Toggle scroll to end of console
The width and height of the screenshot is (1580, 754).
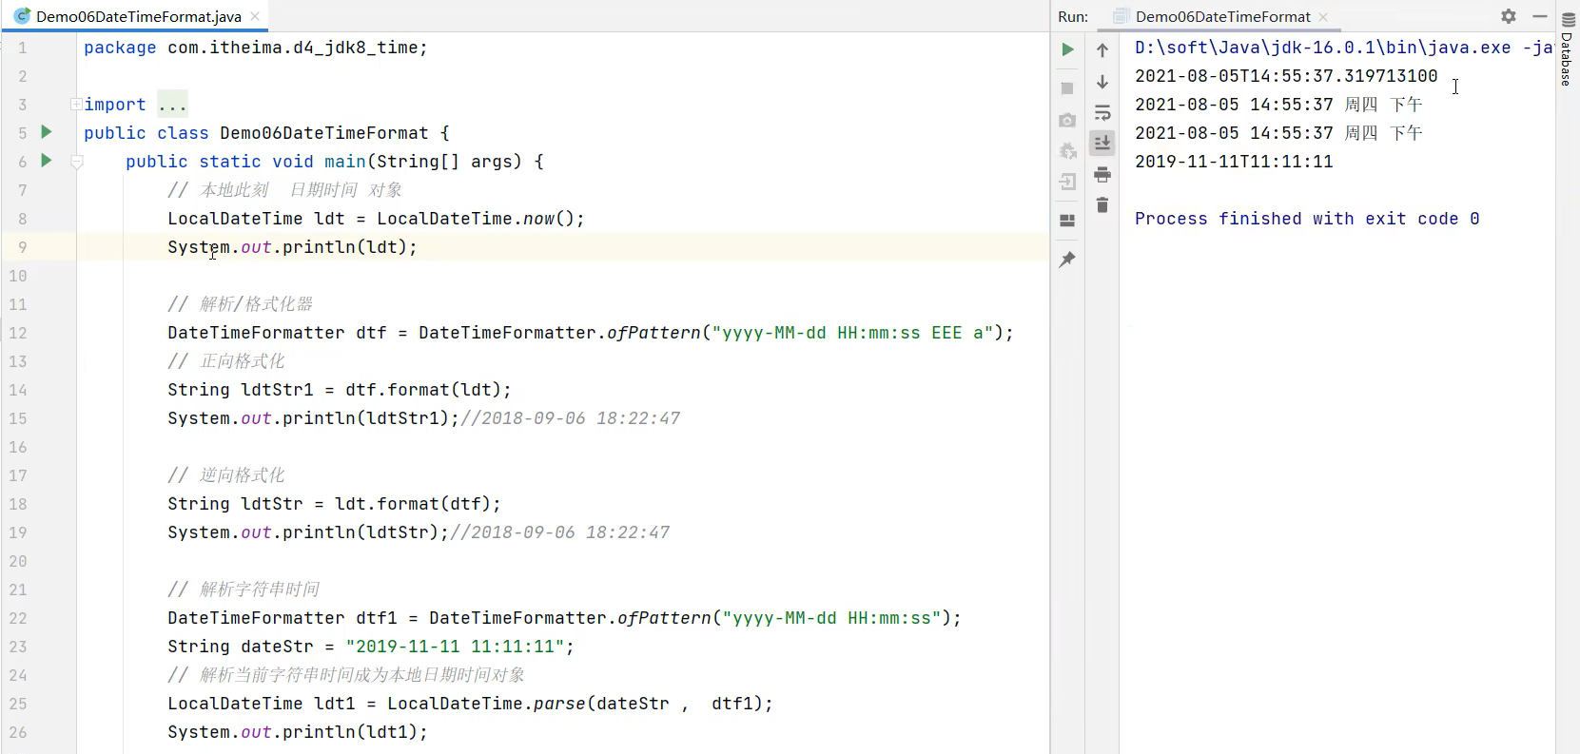pyautogui.click(x=1102, y=144)
